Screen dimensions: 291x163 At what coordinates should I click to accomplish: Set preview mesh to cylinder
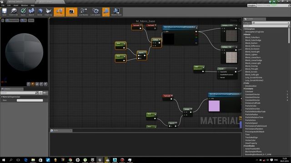pos(28,84)
